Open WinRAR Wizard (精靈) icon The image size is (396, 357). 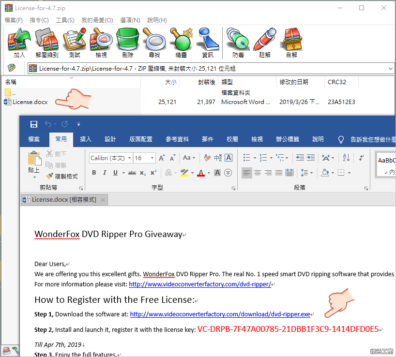[x=181, y=43]
